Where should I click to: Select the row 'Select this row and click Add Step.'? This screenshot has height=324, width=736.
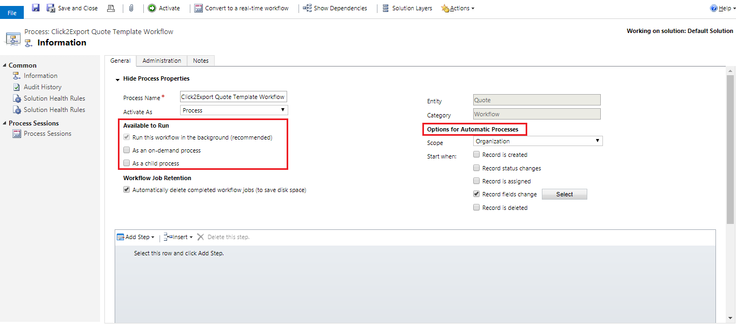[x=415, y=253]
